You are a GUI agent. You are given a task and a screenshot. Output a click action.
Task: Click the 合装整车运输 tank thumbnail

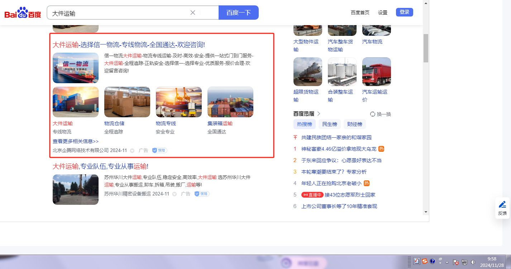pyautogui.click(x=342, y=72)
